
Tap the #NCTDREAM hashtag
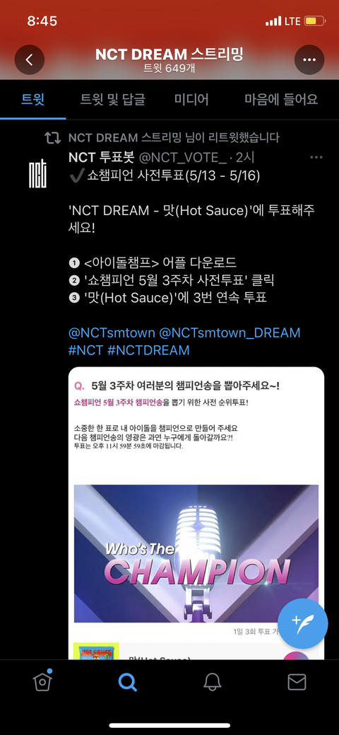click(x=148, y=350)
